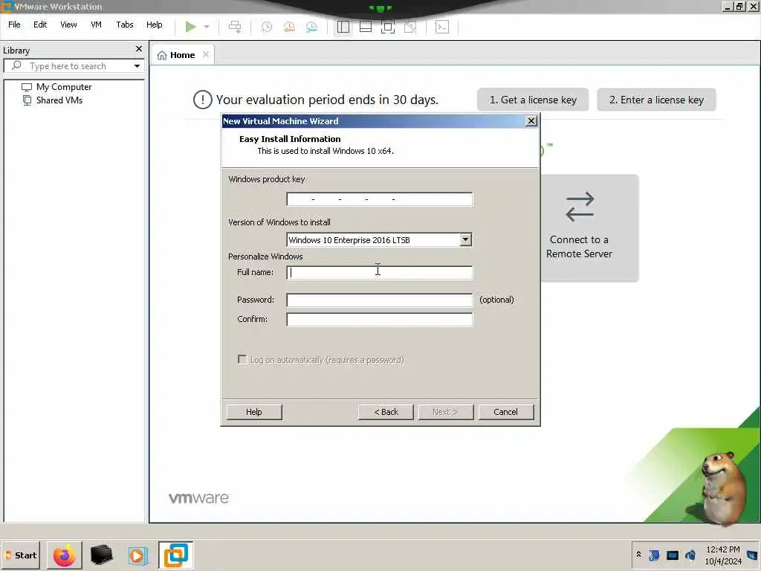Click the green Power On play icon

[190, 27]
